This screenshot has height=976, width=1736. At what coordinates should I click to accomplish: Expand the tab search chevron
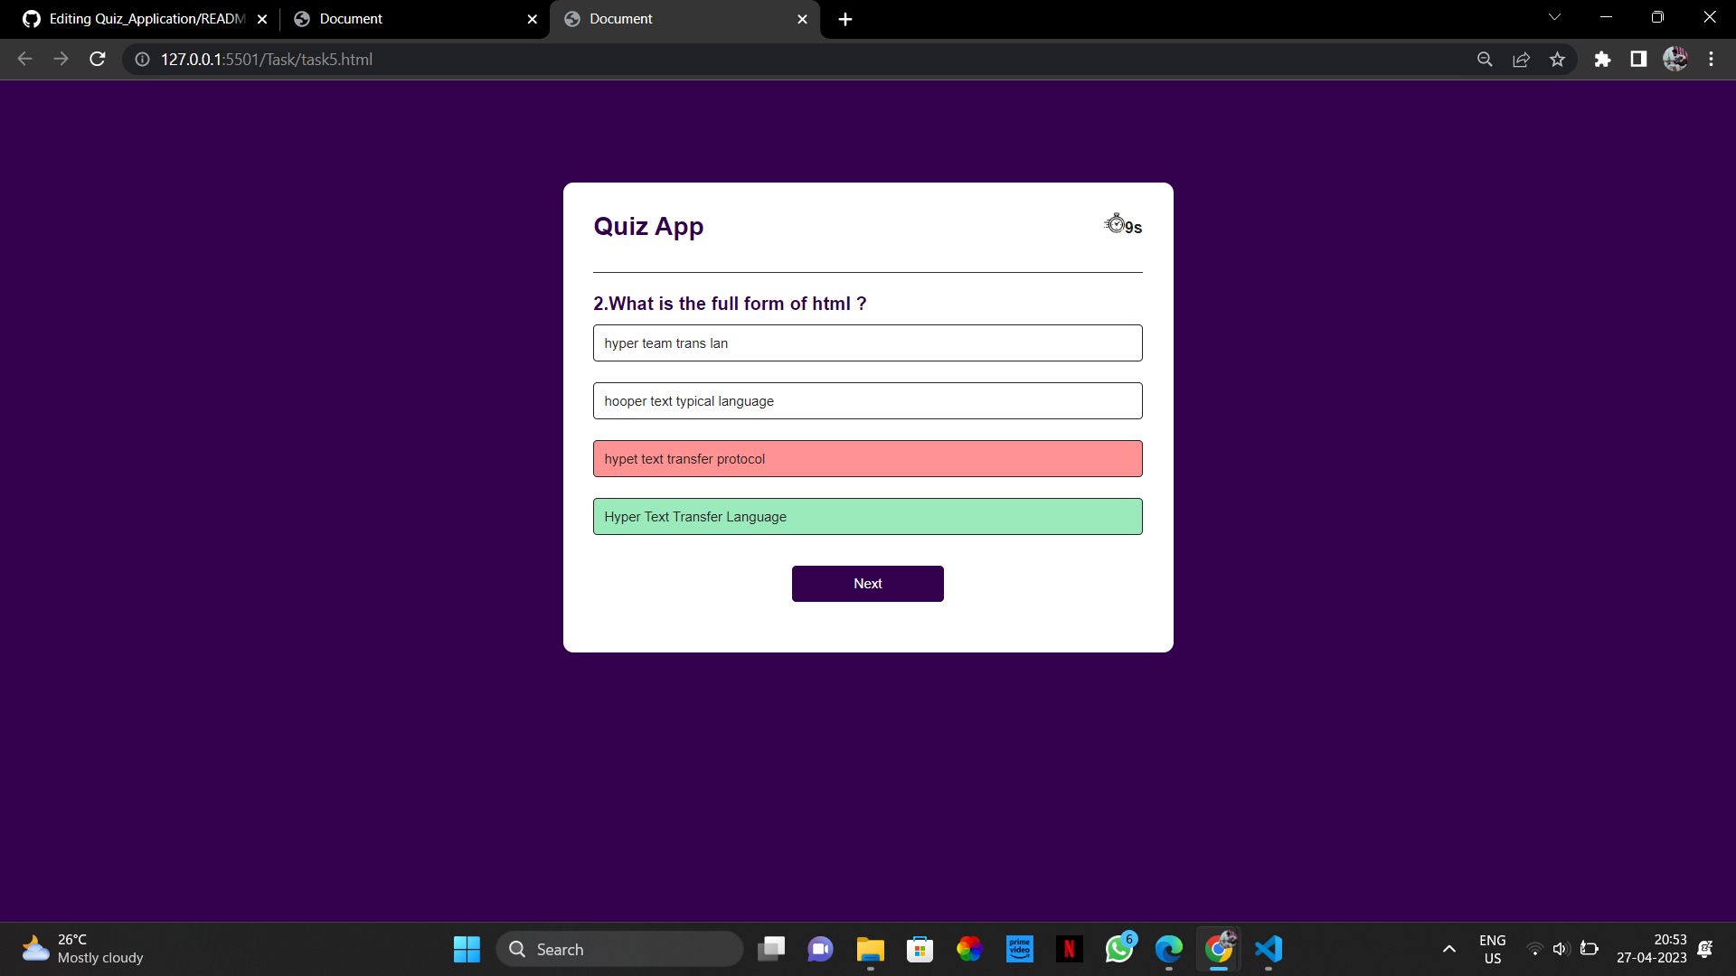[1554, 17]
